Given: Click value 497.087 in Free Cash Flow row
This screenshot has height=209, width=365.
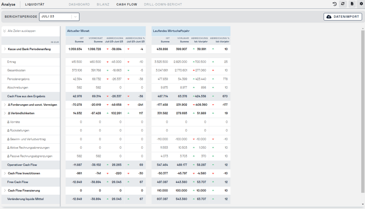Looking at the screenshot, I should pyautogui.click(x=162, y=182).
